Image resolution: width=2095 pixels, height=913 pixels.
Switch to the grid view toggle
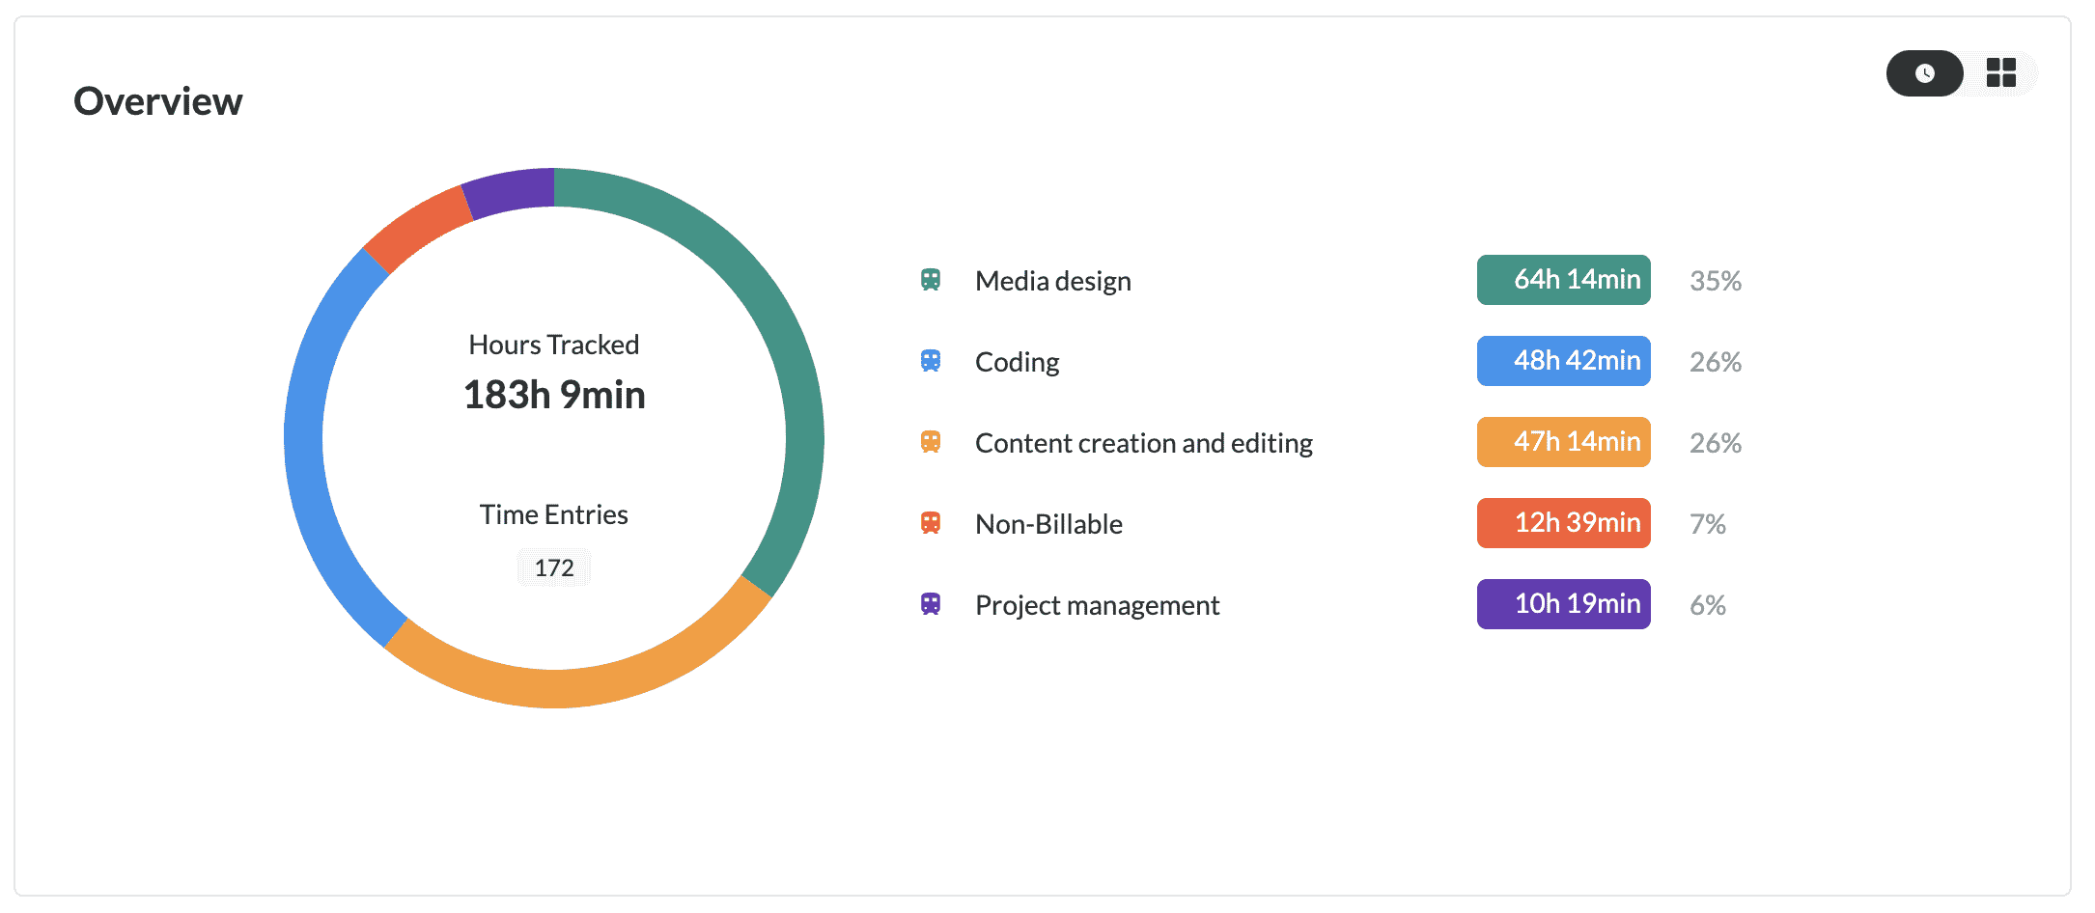click(2001, 73)
